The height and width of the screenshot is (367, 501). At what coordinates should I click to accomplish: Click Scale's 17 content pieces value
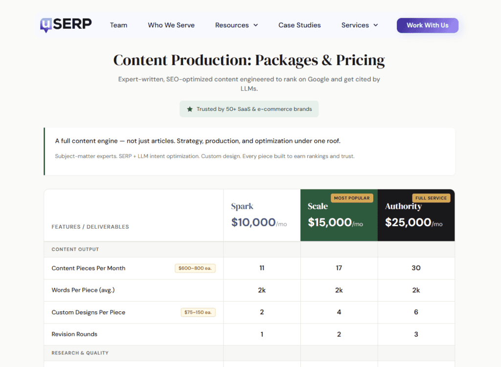tap(339, 268)
